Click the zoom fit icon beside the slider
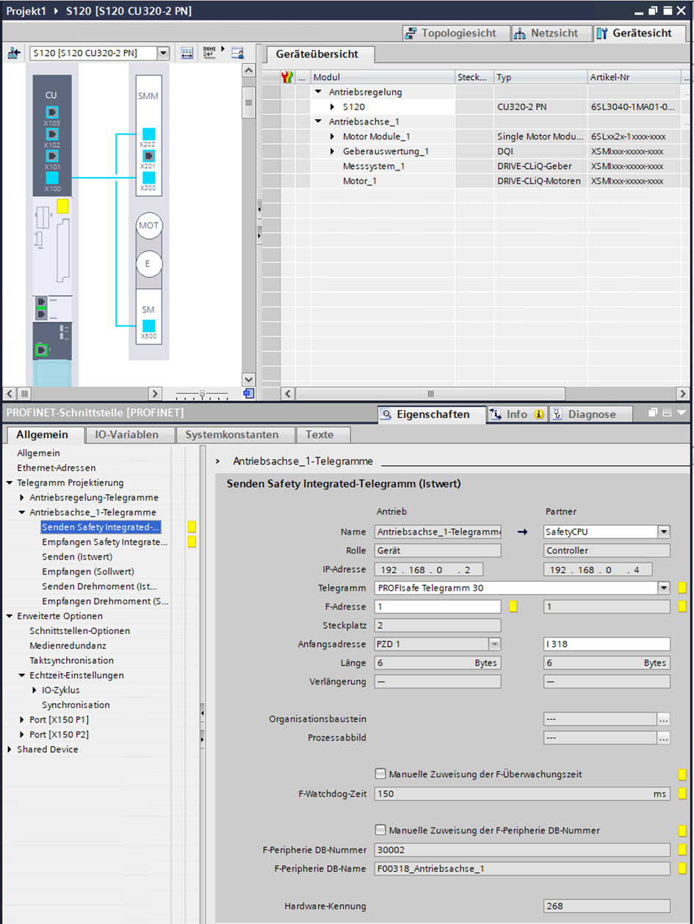Screen dimensions: 694x924 (x=249, y=394)
